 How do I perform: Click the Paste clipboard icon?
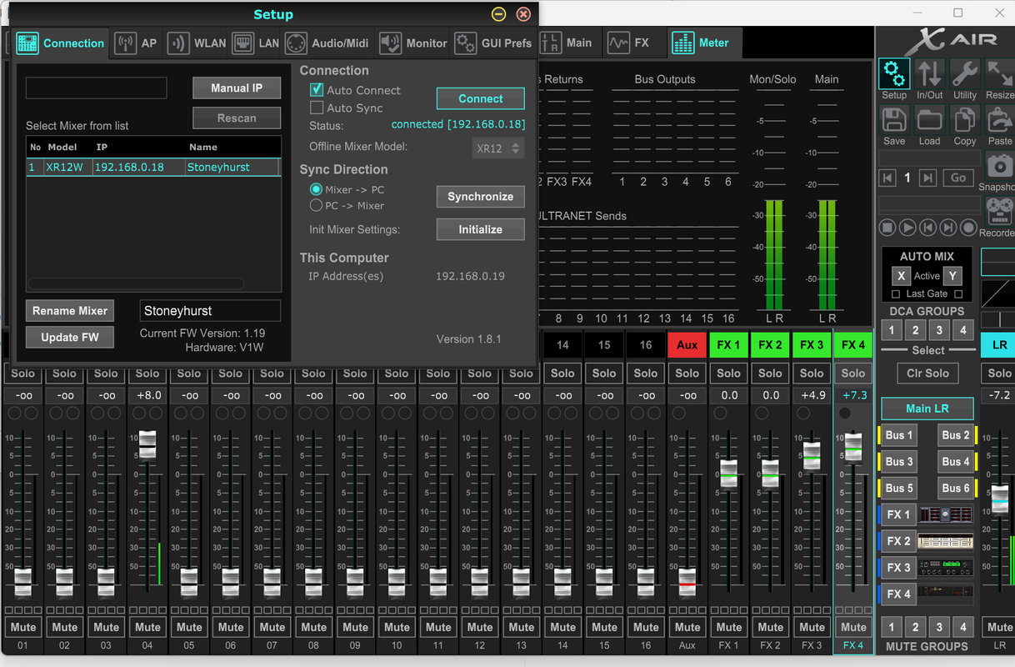[999, 121]
